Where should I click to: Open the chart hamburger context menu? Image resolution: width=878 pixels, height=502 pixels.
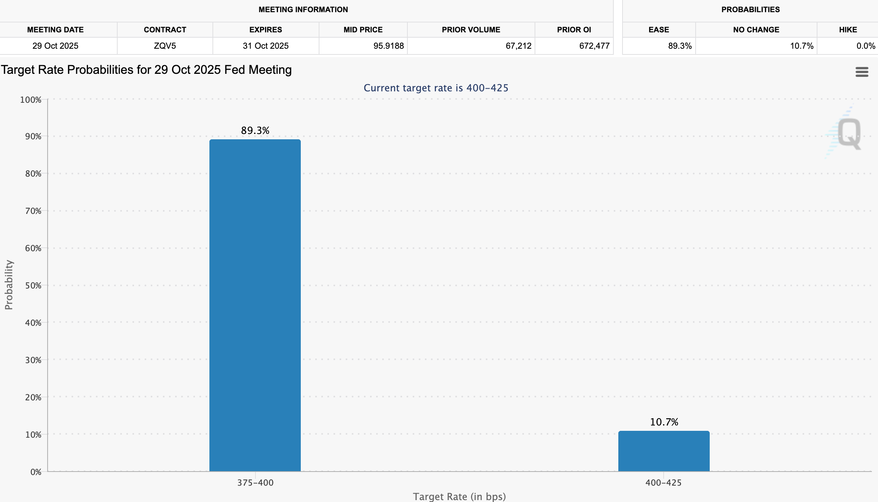(x=862, y=72)
